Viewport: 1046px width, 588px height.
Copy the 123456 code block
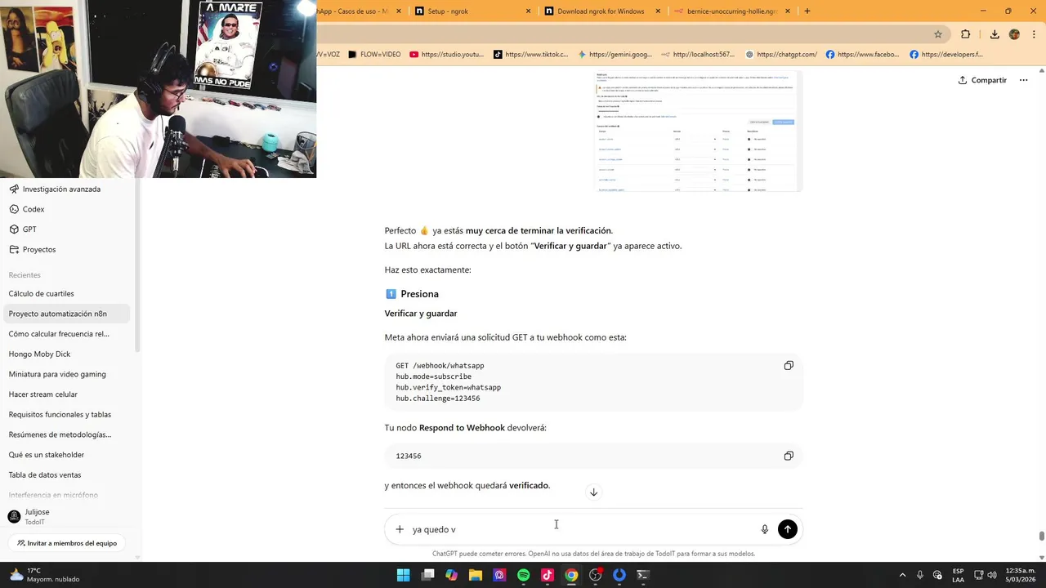(789, 456)
